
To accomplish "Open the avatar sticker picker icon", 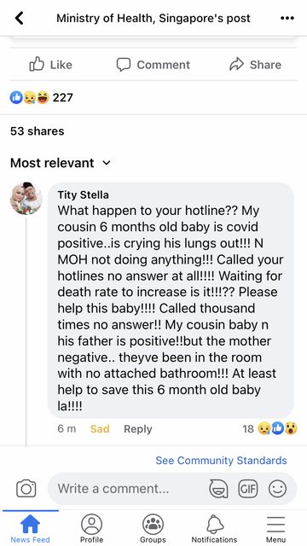I will point(218,489).
